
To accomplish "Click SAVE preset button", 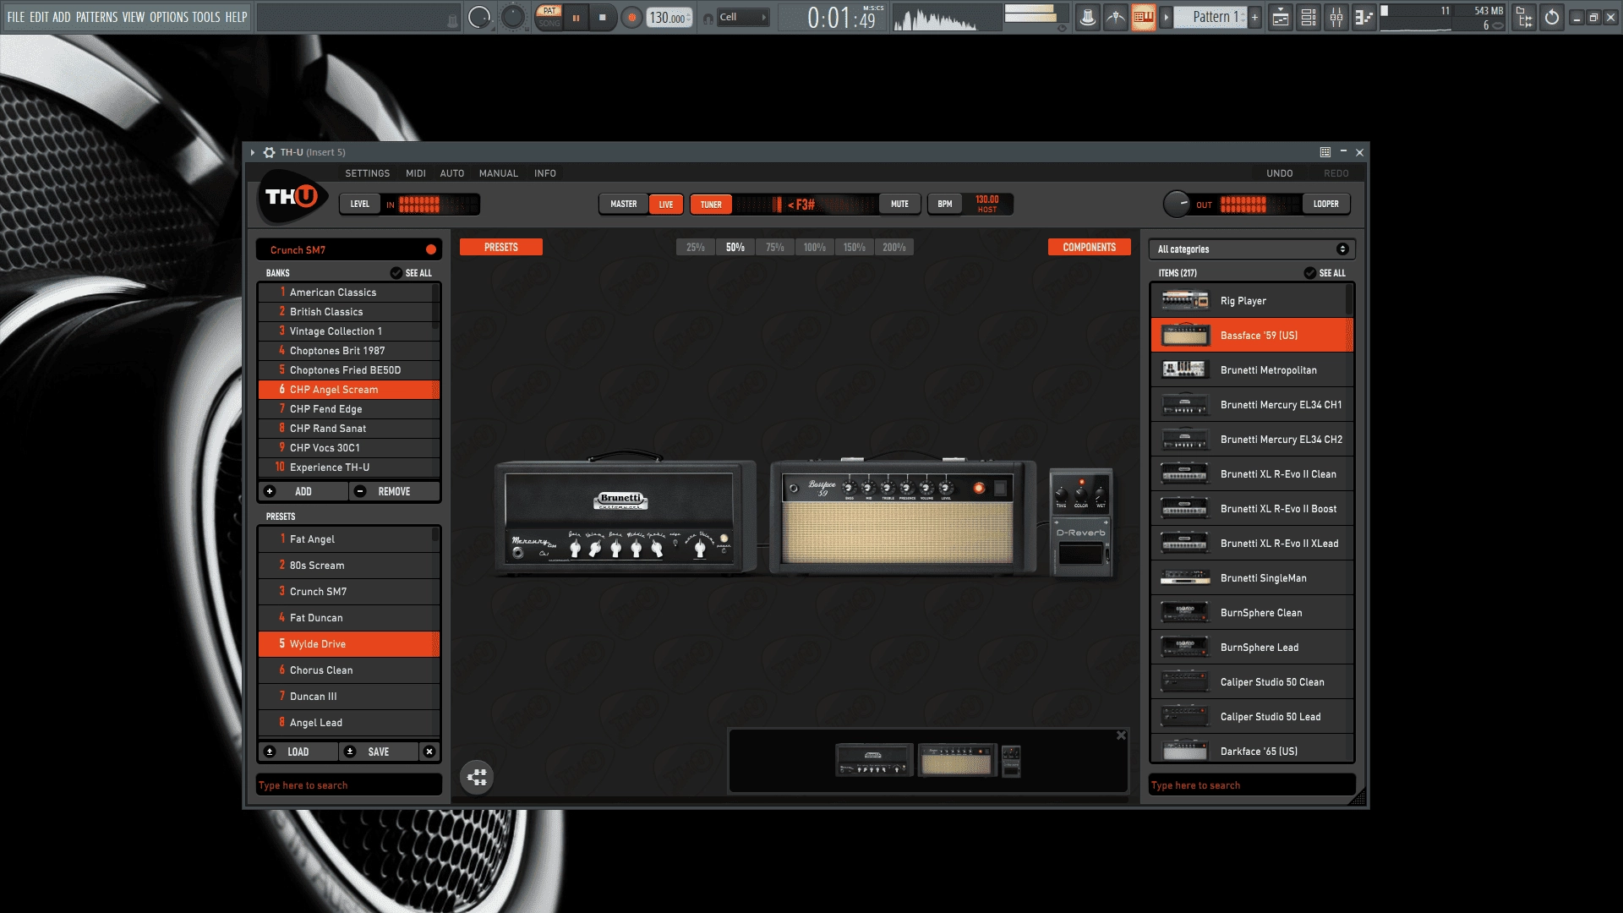I will [x=379, y=752].
